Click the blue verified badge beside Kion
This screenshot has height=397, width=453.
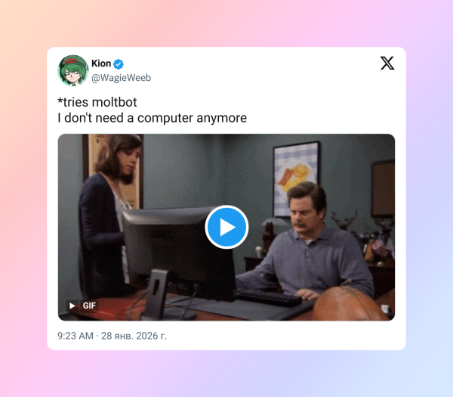pyautogui.click(x=119, y=64)
